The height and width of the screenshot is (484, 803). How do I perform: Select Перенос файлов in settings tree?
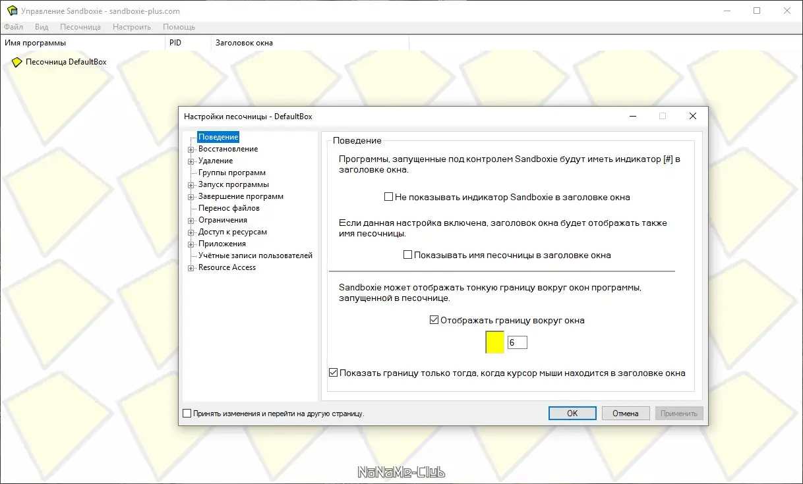click(229, 208)
